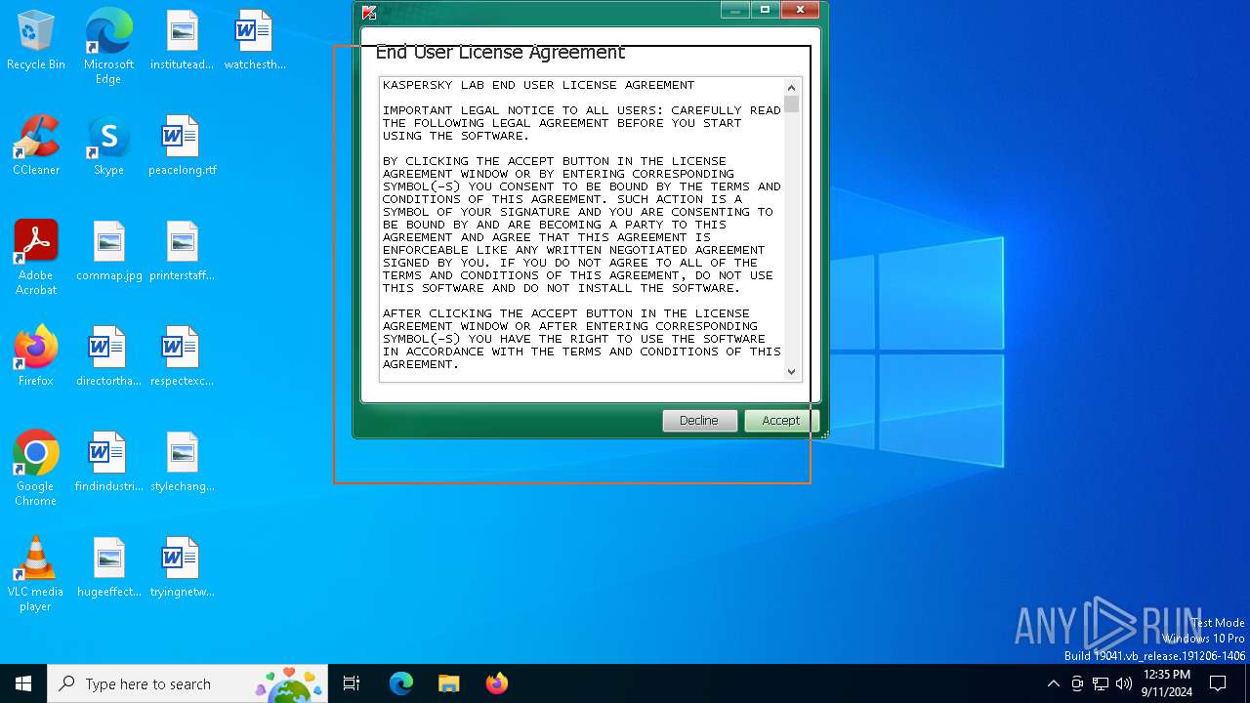Screen dimensions: 1250x703
Task: Click the scrollbar down arrow in EULA text
Action: click(791, 372)
